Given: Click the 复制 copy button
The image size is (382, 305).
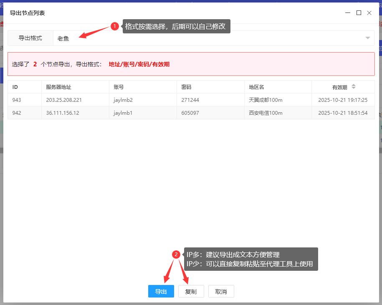Looking at the screenshot, I should point(191,291).
